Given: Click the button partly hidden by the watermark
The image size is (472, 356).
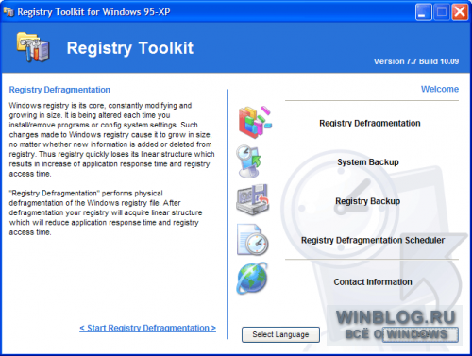Looking at the screenshot, I should tap(420, 334).
